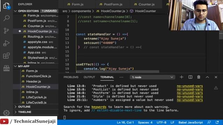Open the Extensions view

point(6,56)
